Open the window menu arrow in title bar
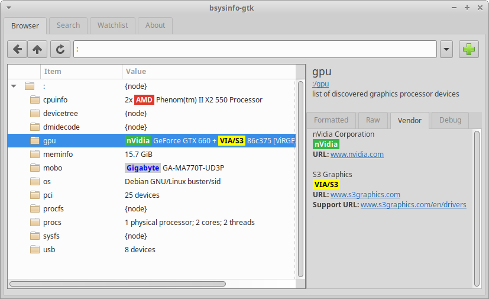The height and width of the screenshot is (299, 489). pyautogui.click(x=9, y=8)
